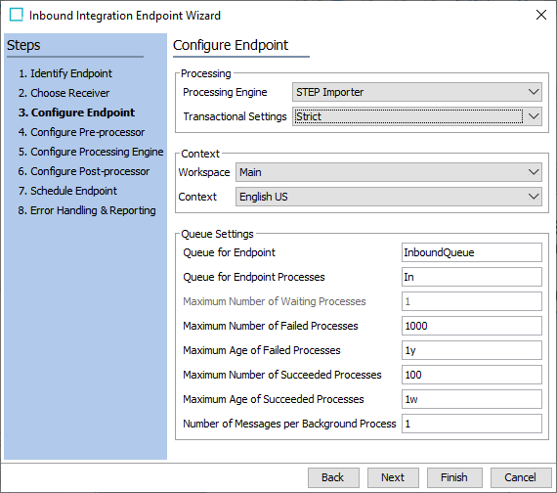
Task: Open step 7 Schedule Endpoint
Action: click(67, 191)
